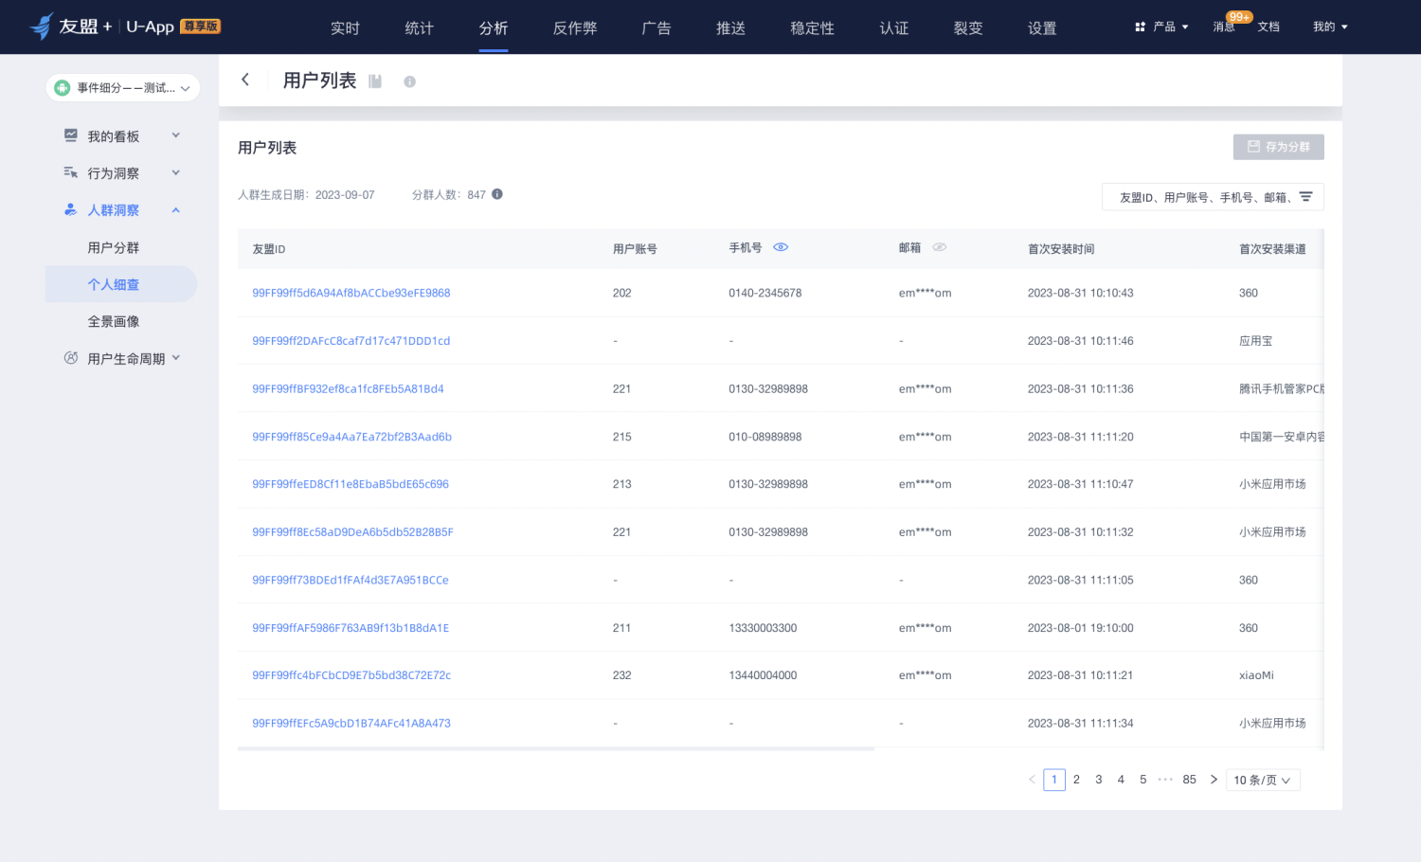The height and width of the screenshot is (862, 1421).
Task: Click the previous page arrow
Action: (1032, 780)
